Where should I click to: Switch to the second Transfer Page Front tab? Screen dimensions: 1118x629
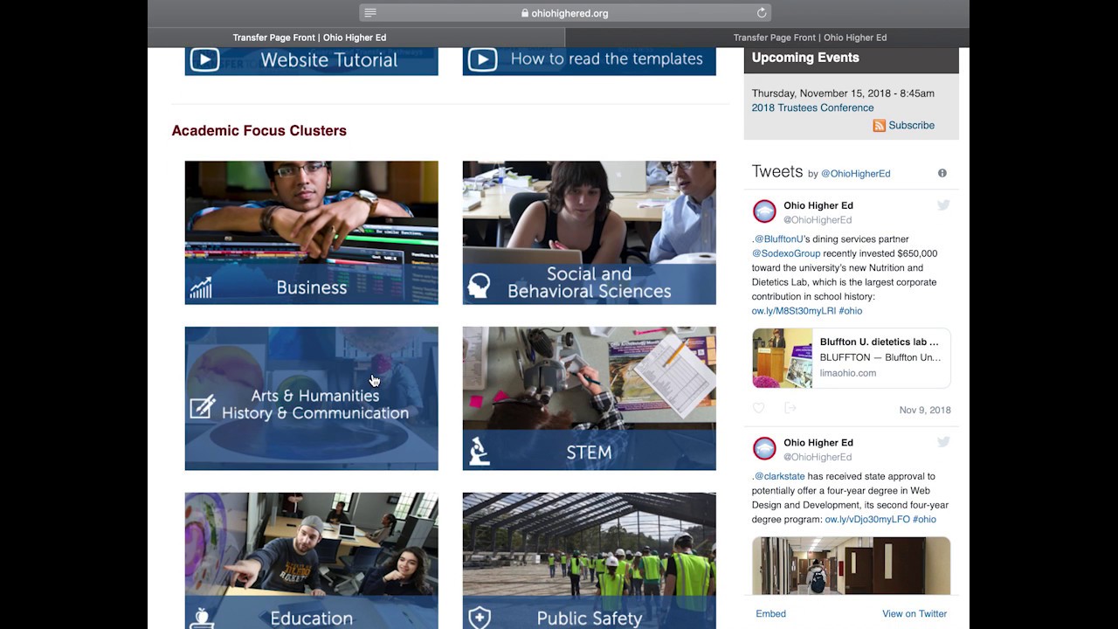coord(810,38)
